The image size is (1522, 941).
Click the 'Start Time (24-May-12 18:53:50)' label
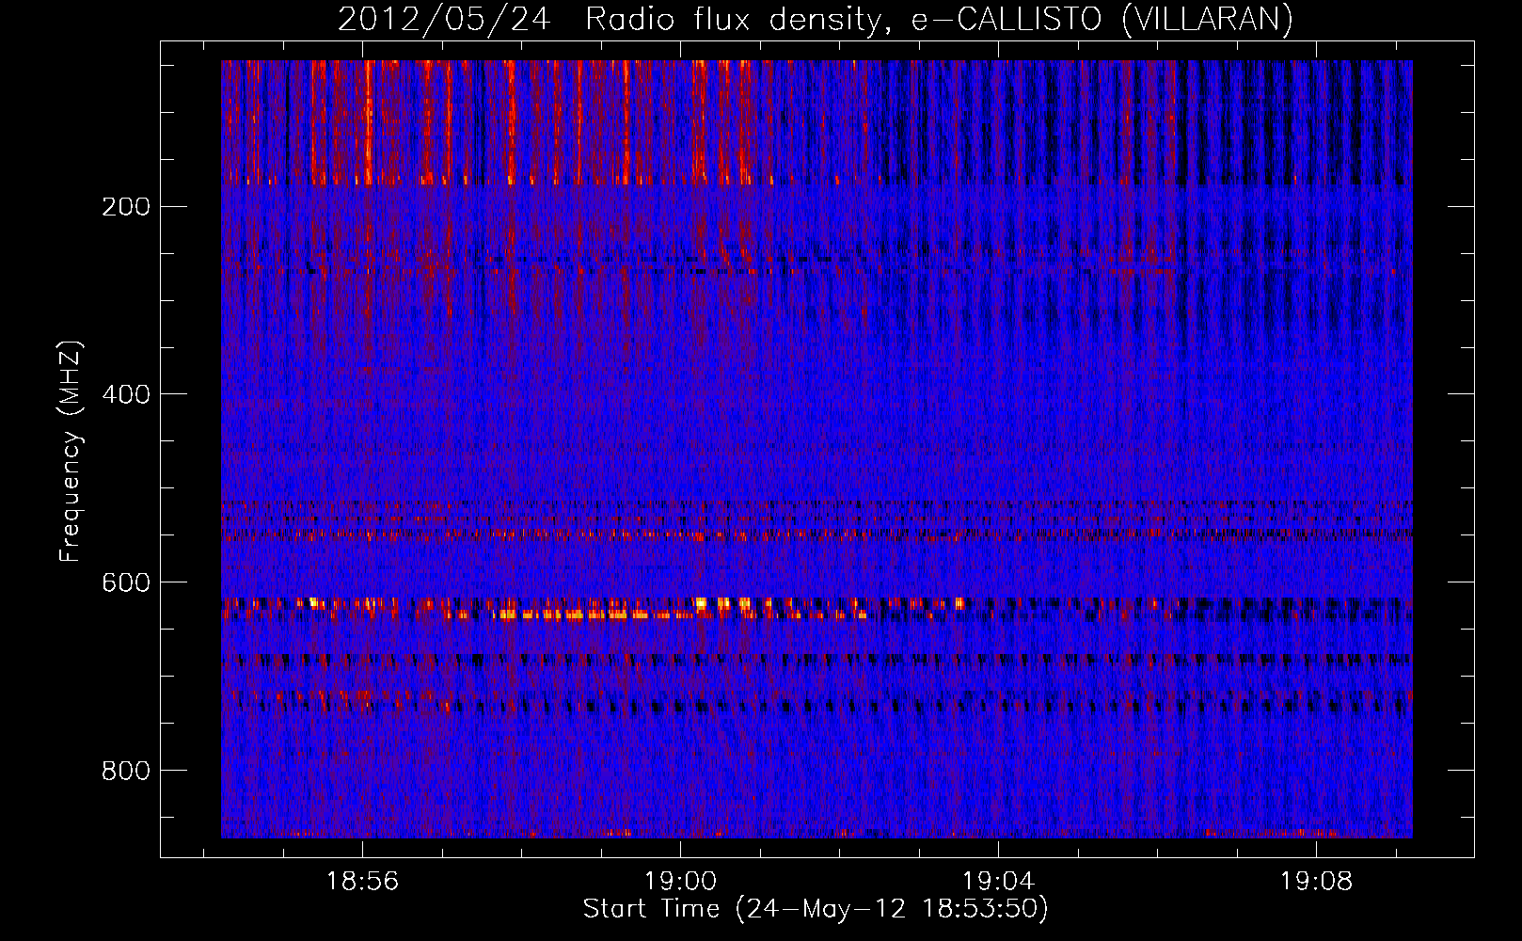(816, 909)
